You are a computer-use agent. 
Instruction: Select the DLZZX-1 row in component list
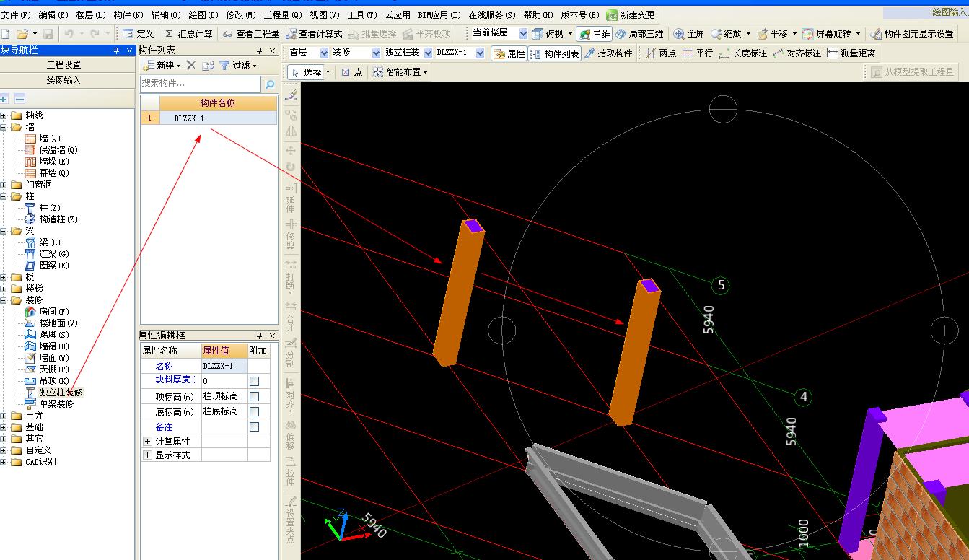tap(209, 118)
